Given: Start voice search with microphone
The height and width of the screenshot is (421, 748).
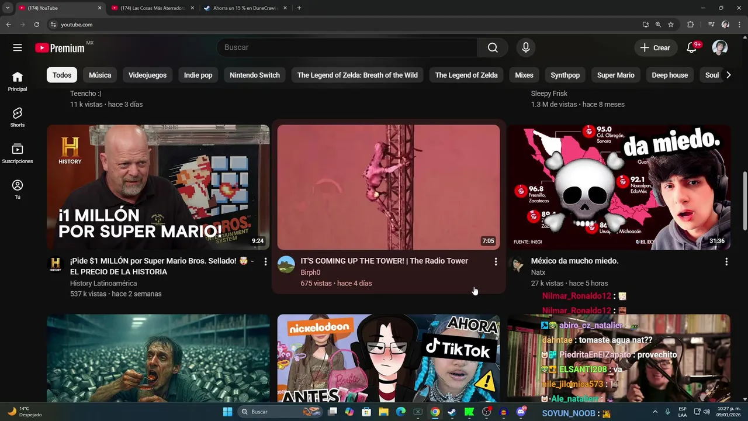Looking at the screenshot, I should 526,48.
